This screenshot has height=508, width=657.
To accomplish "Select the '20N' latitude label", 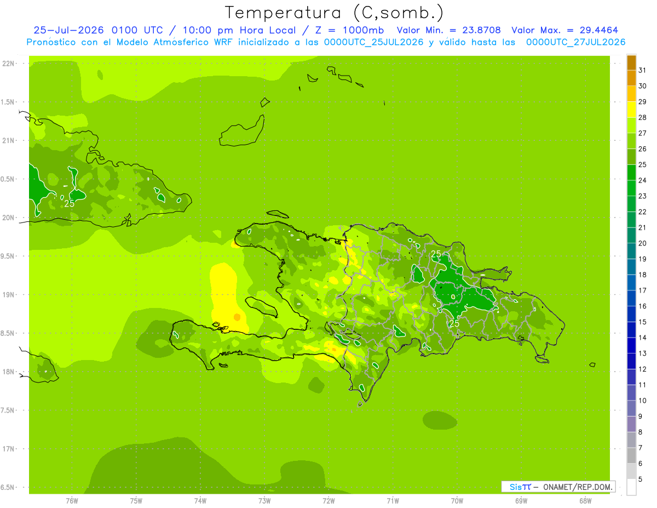I will [x=9, y=218].
